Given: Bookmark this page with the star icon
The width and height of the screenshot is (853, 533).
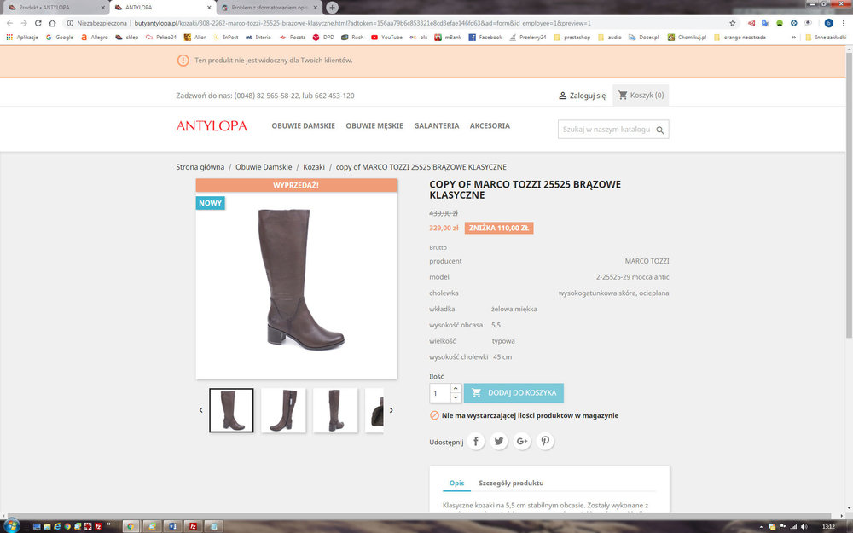Looking at the screenshot, I should [732, 23].
